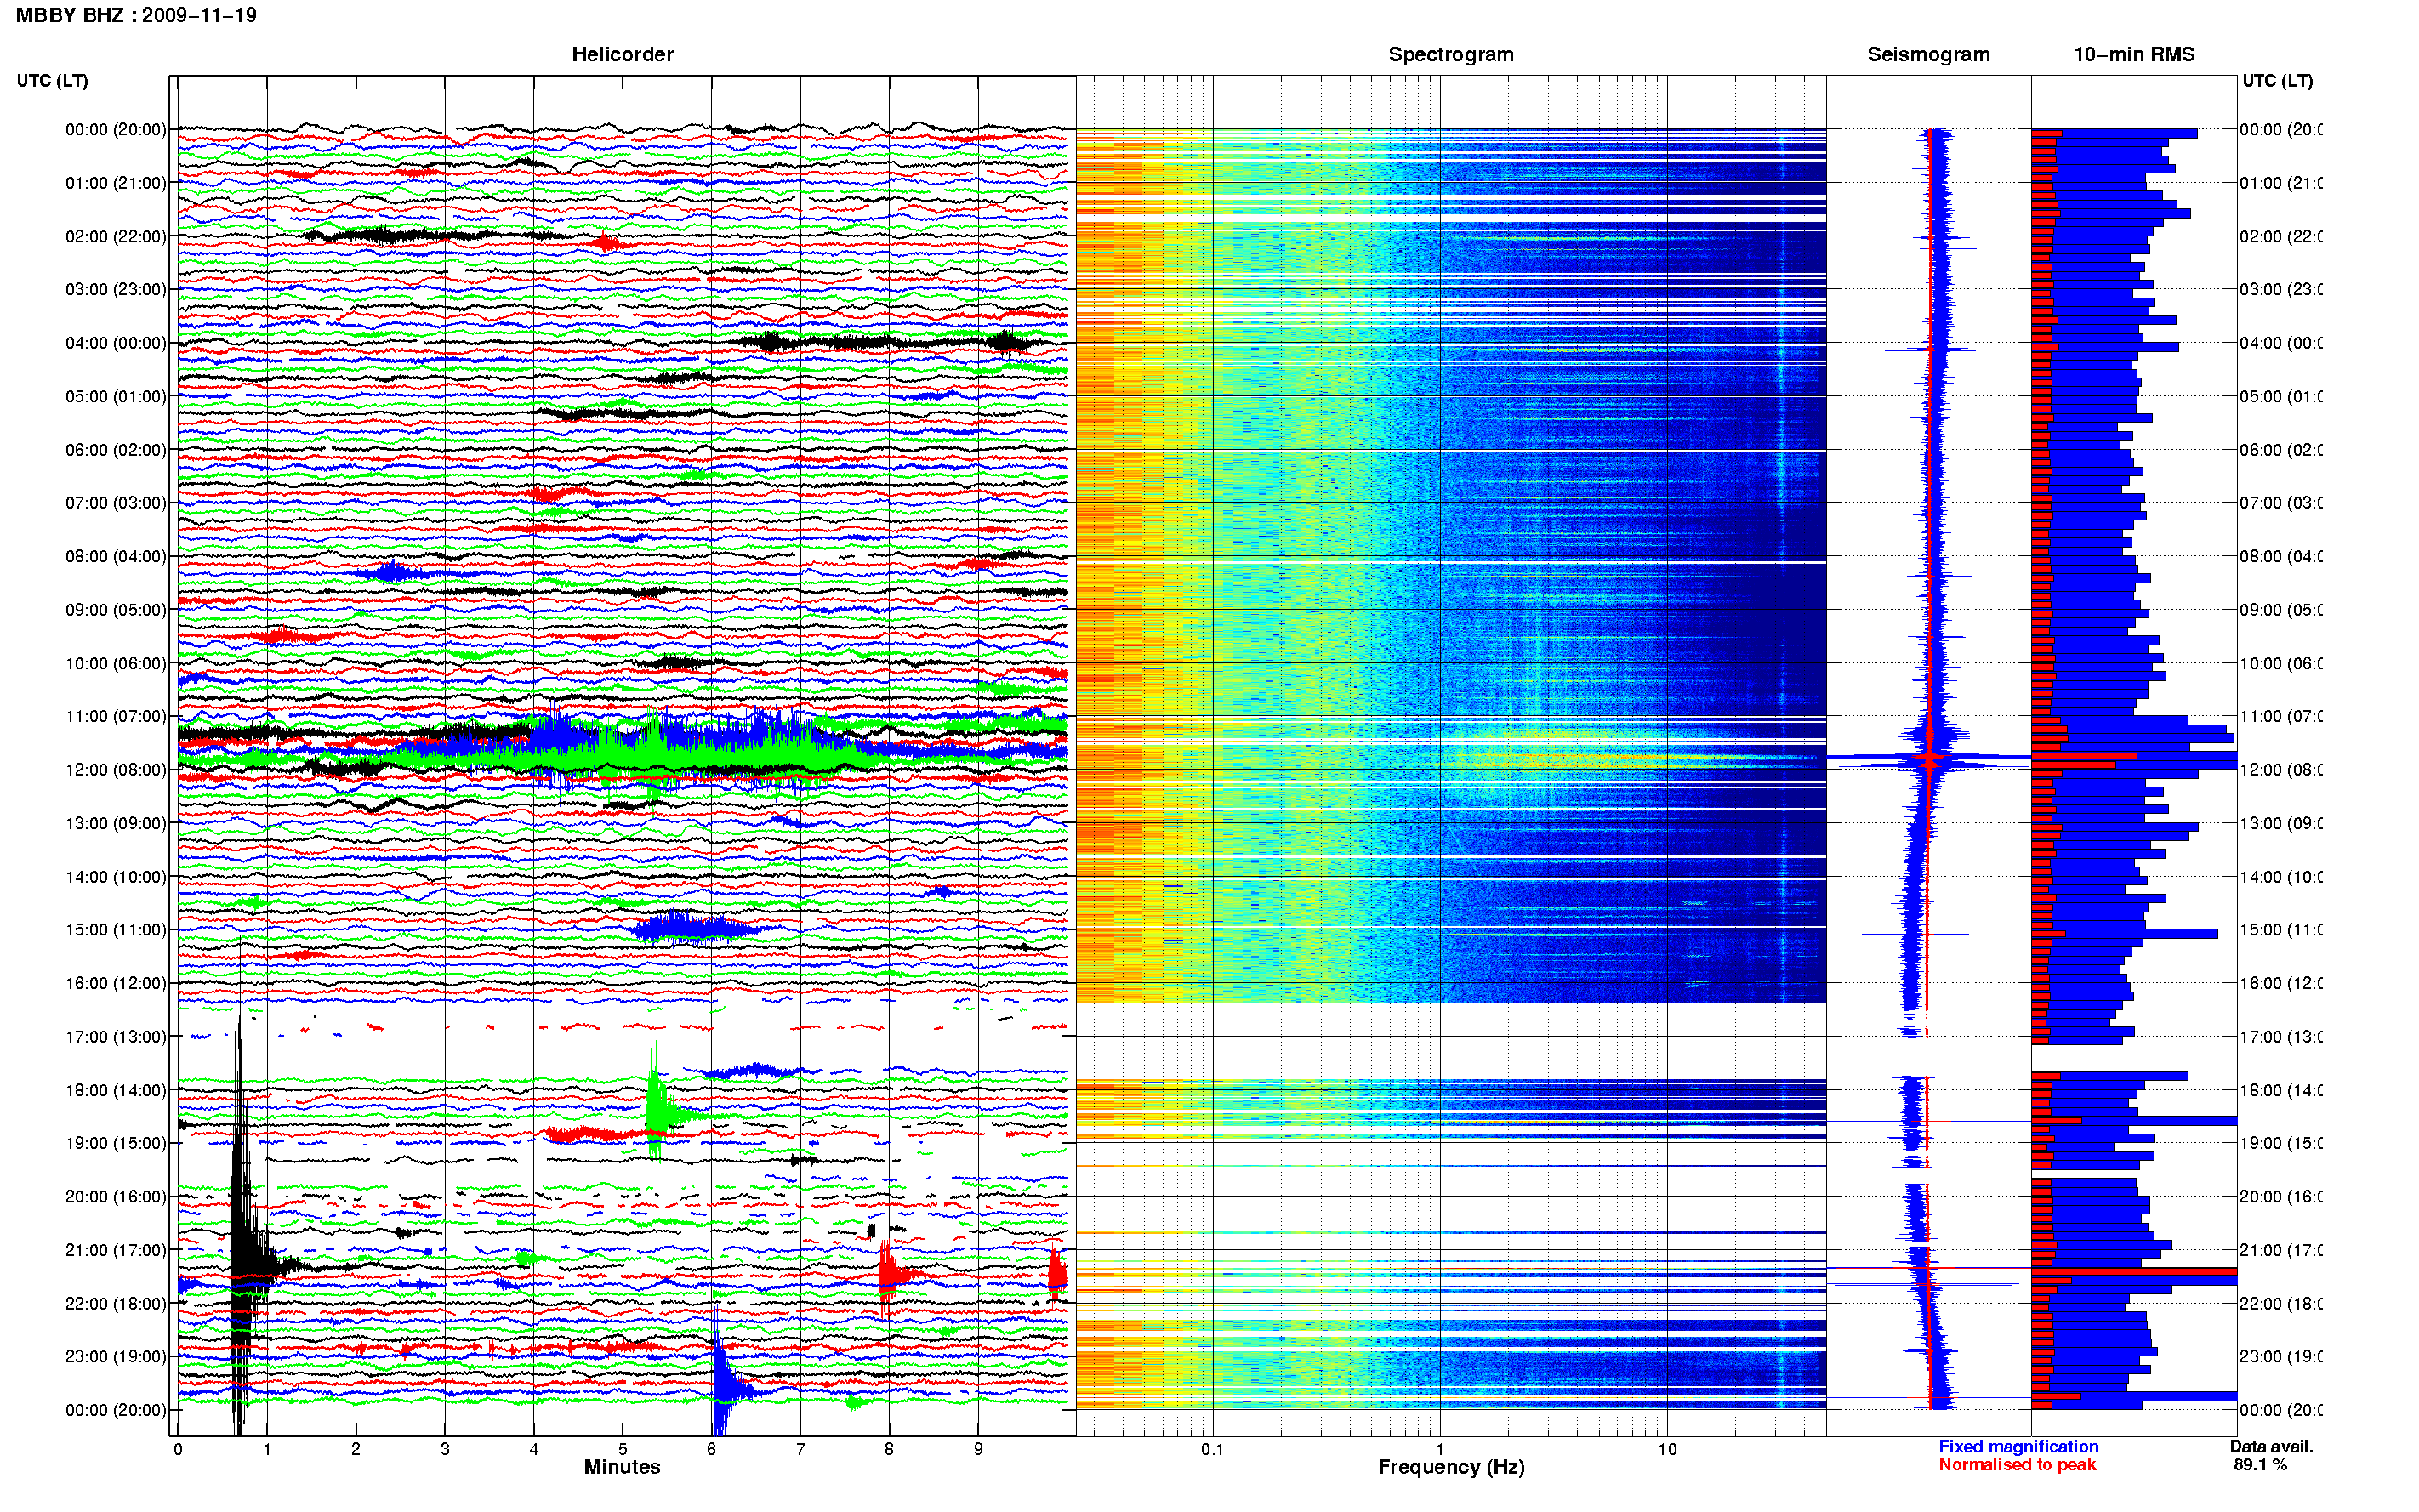Screen dimensions: 2419x1512
Task: Click tick 6 on the Minutes axis
Action: coord(712,1449)
